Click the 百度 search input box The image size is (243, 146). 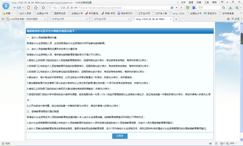(209, 8)
